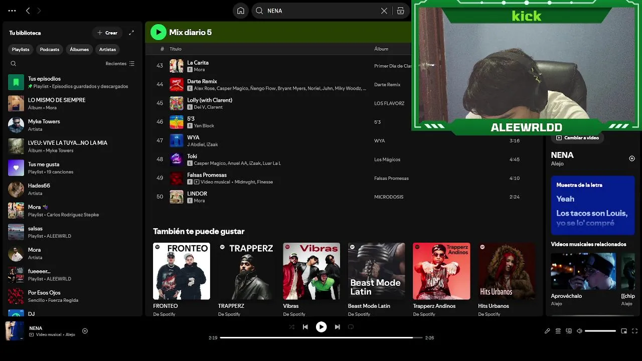Image resolution: width=642 pixels, height=361 pixels.
Task: Click the Crear button
Action: [107, 33]
